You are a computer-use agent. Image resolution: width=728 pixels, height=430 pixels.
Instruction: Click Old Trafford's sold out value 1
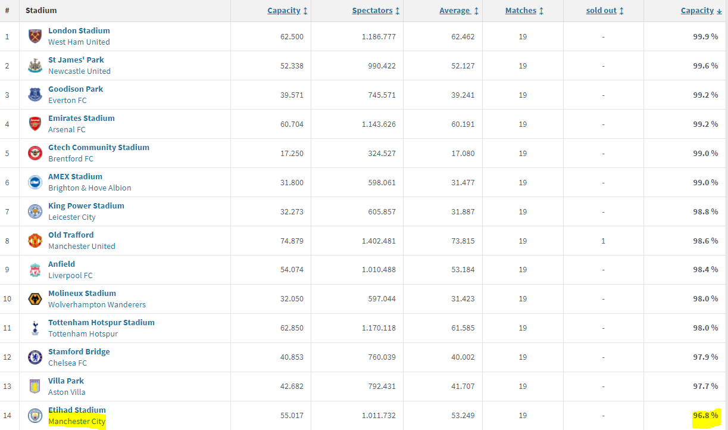[603, 241]
